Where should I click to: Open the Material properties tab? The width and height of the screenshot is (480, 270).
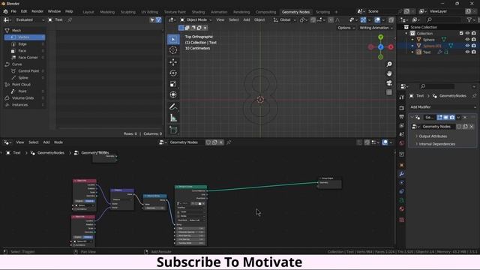pos(402,209)
